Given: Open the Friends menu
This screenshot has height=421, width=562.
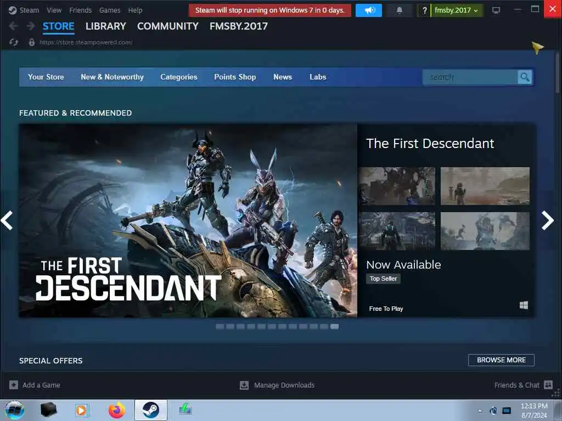Looking at the screenshot, I should (80, 10).
